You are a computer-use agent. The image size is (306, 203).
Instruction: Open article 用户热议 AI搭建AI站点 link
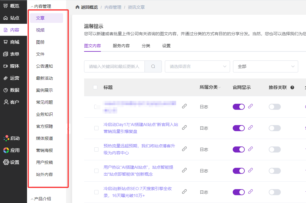(138, 171)
